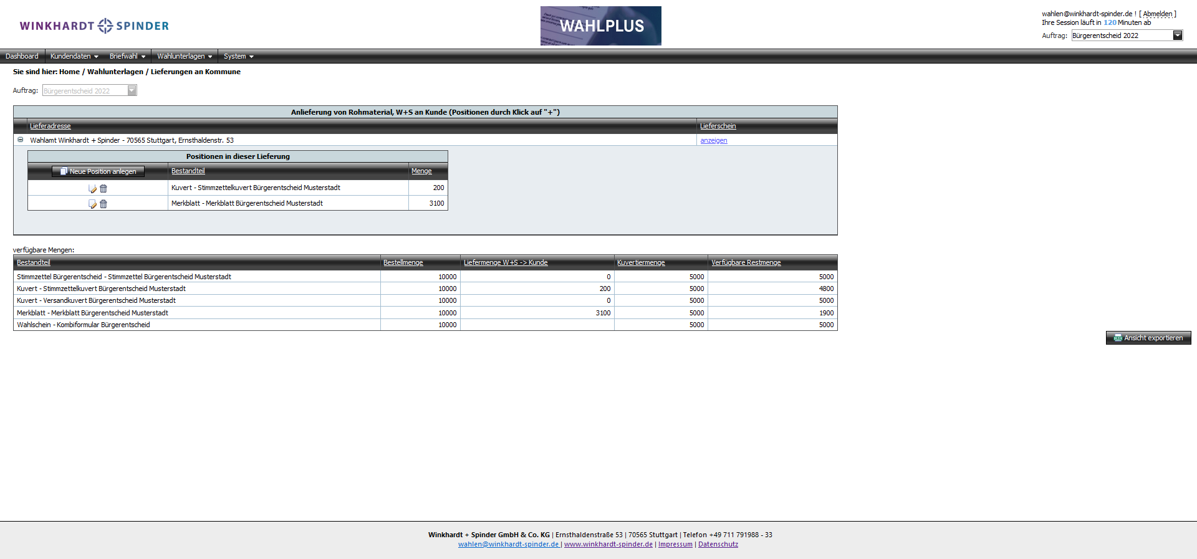Open the Briefwahl menu
1197x559 pixels.
127,56
